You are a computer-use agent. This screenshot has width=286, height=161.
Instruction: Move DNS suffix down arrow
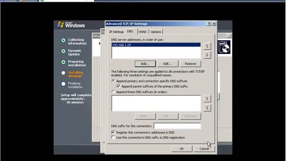[207, 108]
